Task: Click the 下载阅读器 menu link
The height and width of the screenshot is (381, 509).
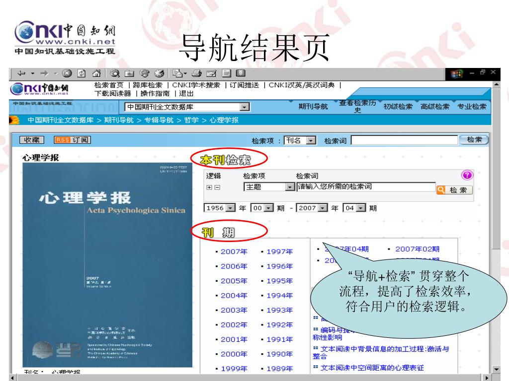Action: [x=113, y=93]
